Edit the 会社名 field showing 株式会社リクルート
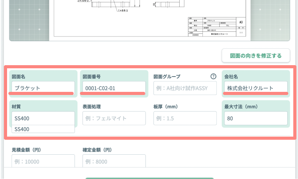 [256, 88]
